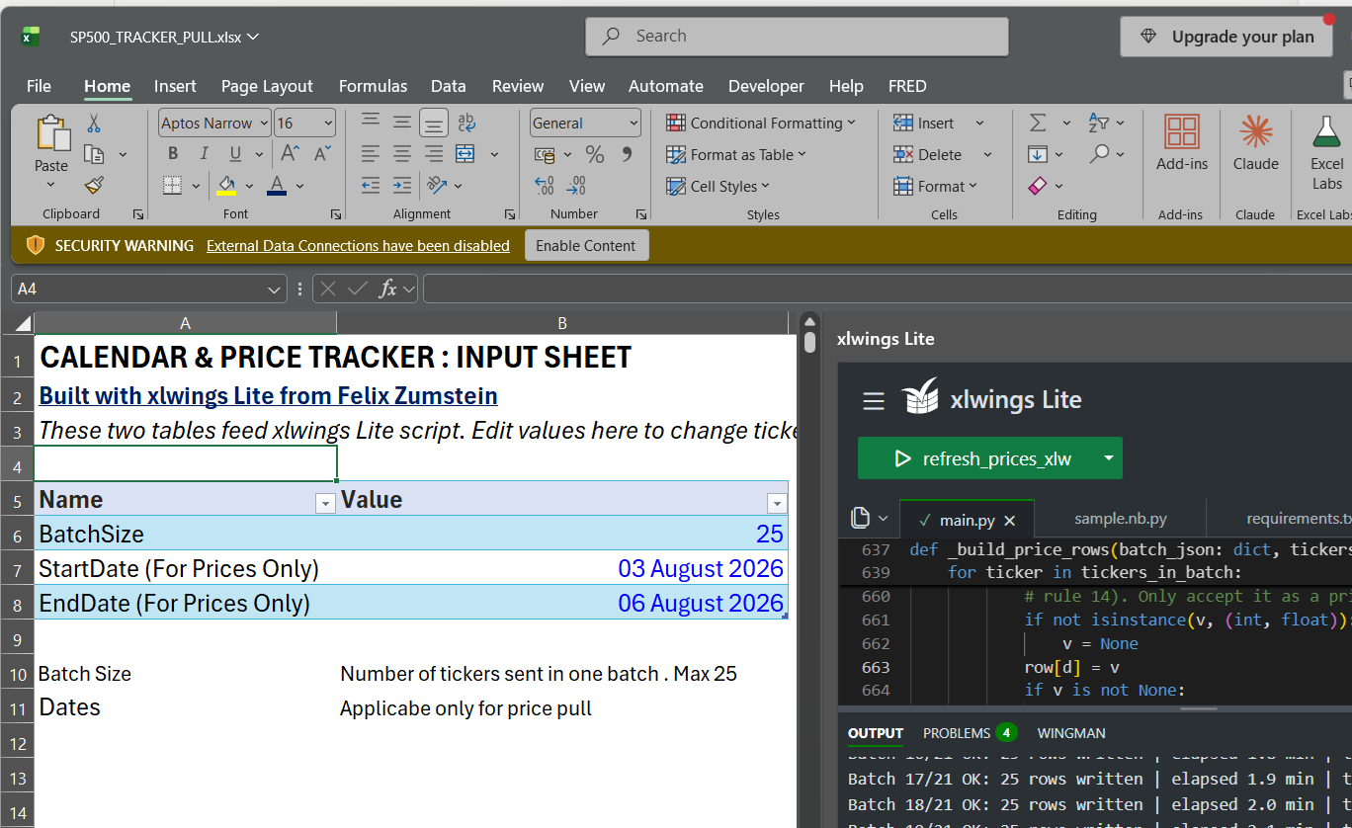Decrease font size with the smaller A
The height and width of the screenshot is (828, 1352).
click(322, 153)
